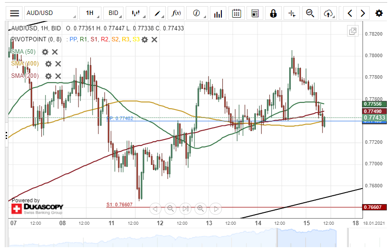Remove the PIVOTPOINT indicator
This screenshot has height=252, width=389.
(x=154, y=40)
